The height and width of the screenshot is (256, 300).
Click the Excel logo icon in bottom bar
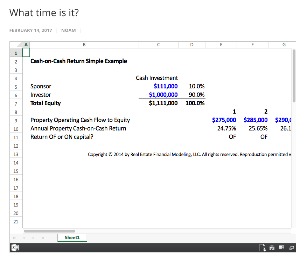[15, 248]
